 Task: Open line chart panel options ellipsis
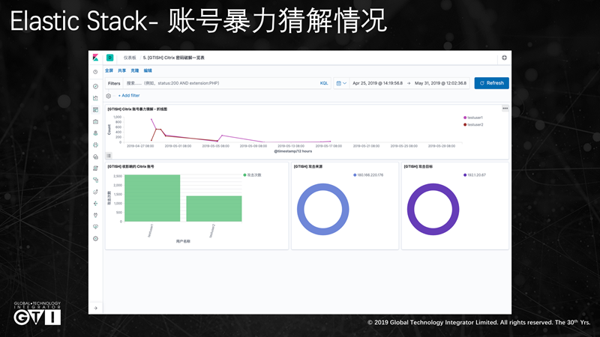pos(505,109)
